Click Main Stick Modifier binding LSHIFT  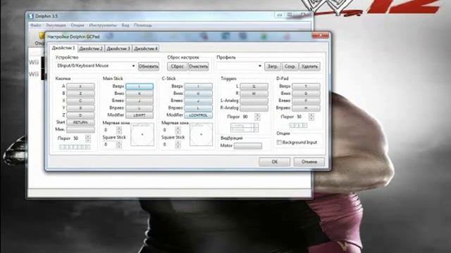(140, 115)
